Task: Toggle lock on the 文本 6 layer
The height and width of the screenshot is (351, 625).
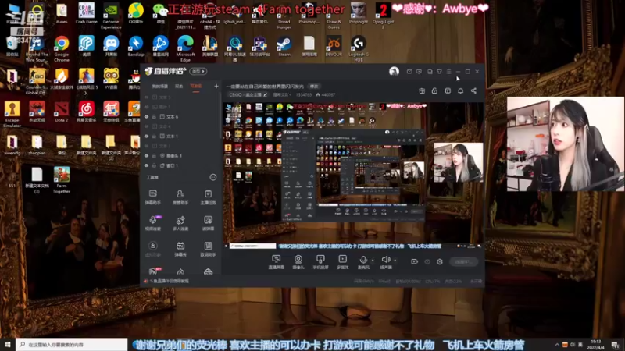Action: [x=154, y=117]
